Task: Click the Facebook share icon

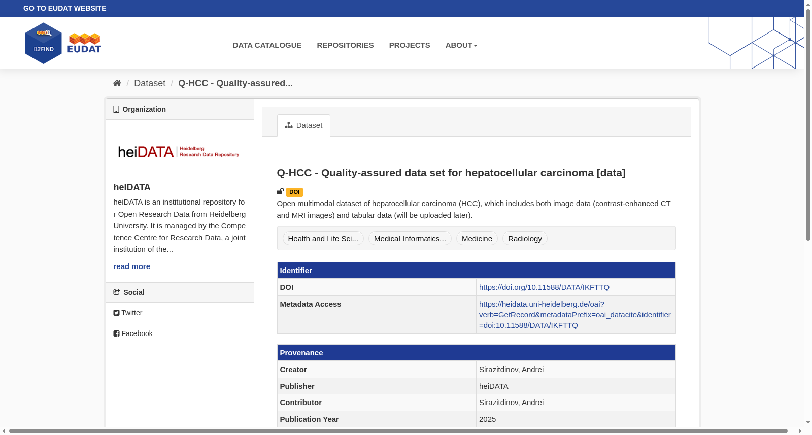Action: point(116,333)
